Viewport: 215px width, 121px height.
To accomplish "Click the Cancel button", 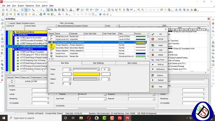I will [159, 39].
